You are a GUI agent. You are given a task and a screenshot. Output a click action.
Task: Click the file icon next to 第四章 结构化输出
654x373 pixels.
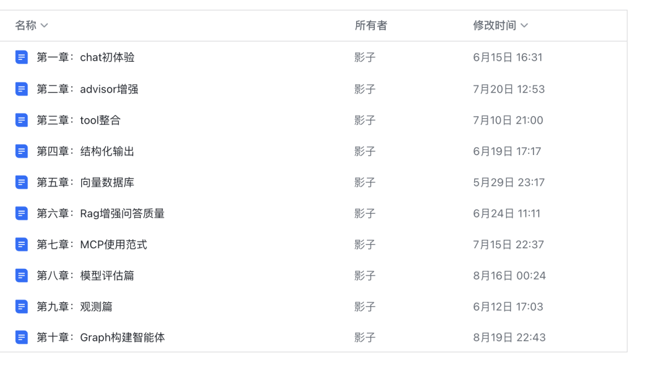click(x=21, y=151)
